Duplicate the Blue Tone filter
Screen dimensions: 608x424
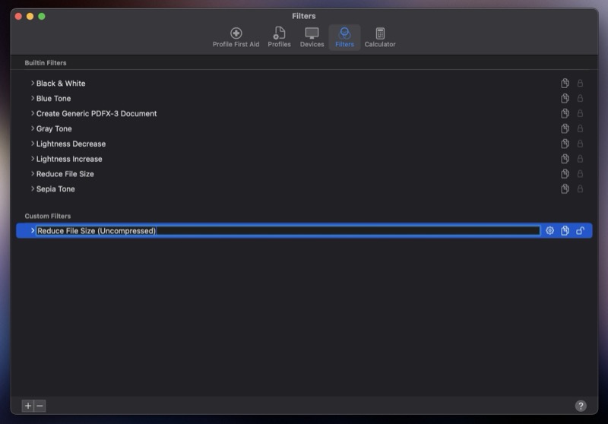coord(565,98)
